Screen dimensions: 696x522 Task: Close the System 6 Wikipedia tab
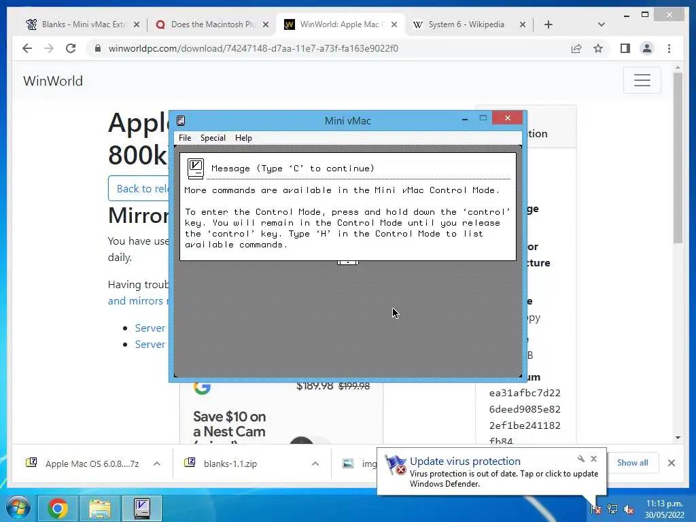click(x=523, y=24)
